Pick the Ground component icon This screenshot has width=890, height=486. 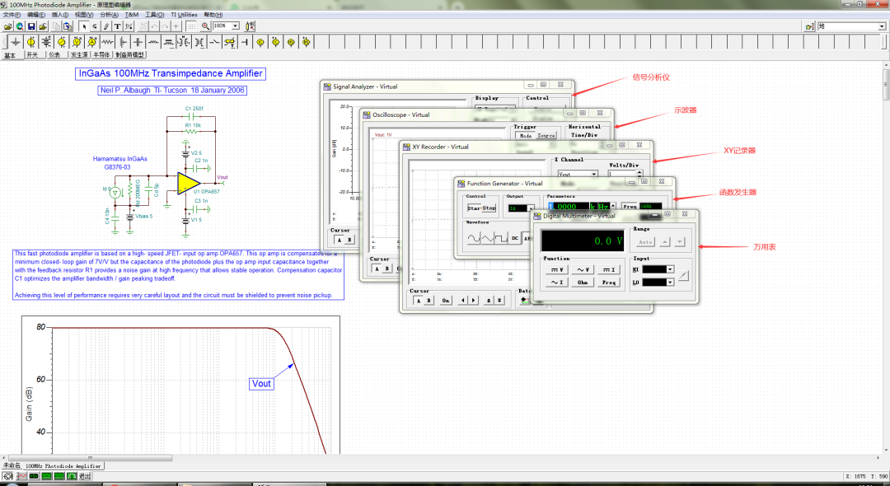16,42
